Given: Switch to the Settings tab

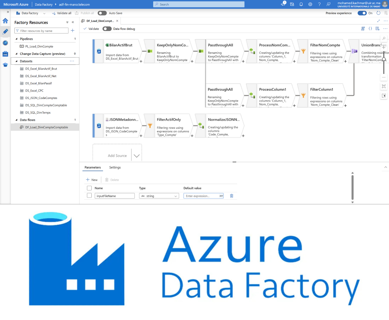Looking at the screenshot, I should tap(115, 167).
